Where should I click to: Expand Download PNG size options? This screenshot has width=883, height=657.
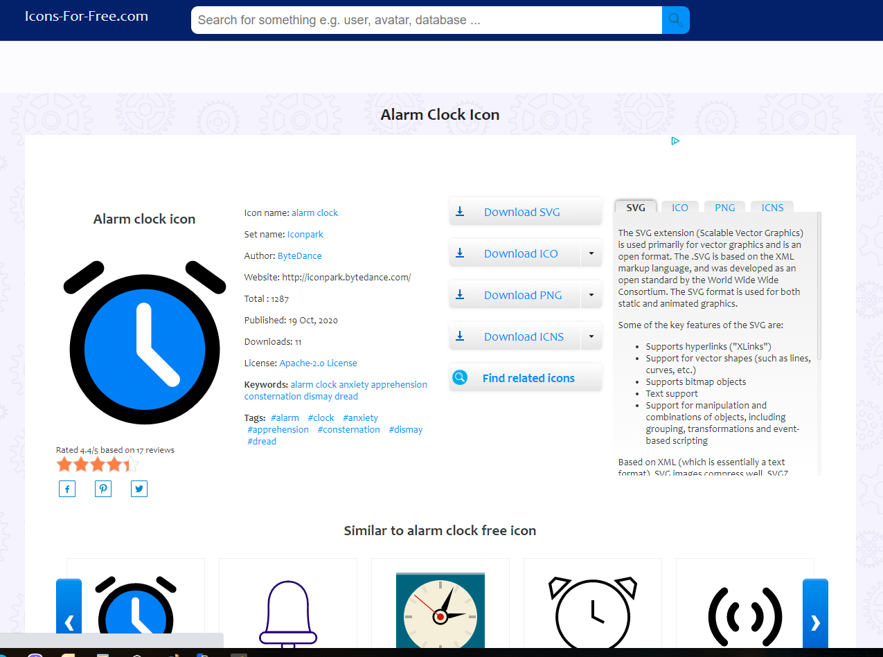pos(591,295)
